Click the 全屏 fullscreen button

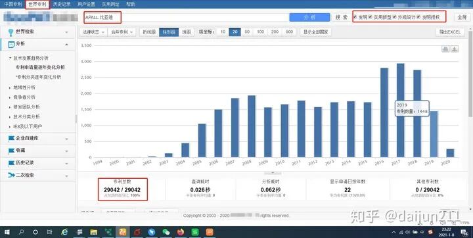462,17
